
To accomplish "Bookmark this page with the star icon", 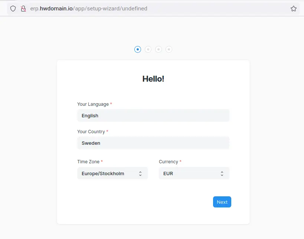I will (293, 9).
